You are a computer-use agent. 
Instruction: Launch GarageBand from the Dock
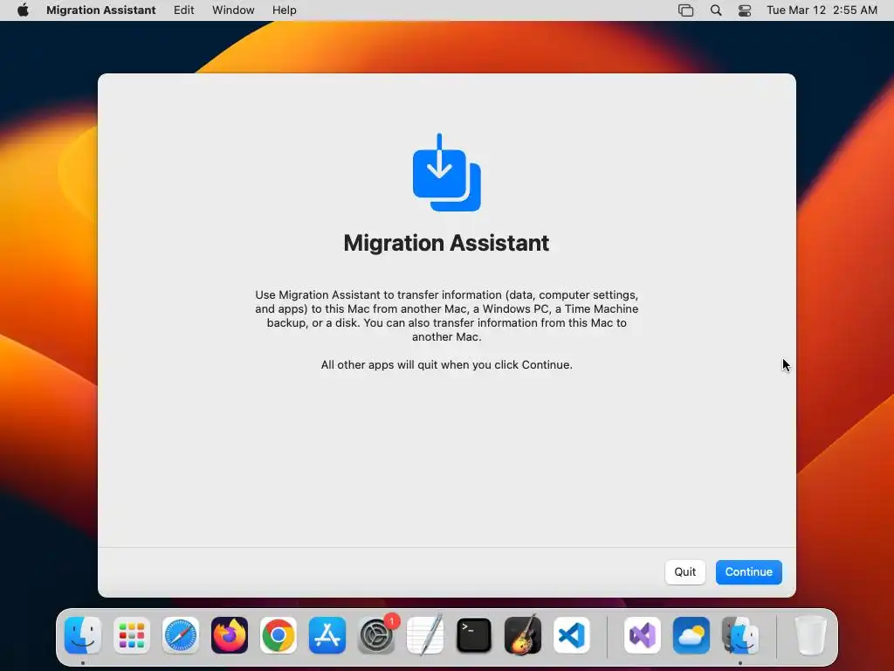(523, 635)
